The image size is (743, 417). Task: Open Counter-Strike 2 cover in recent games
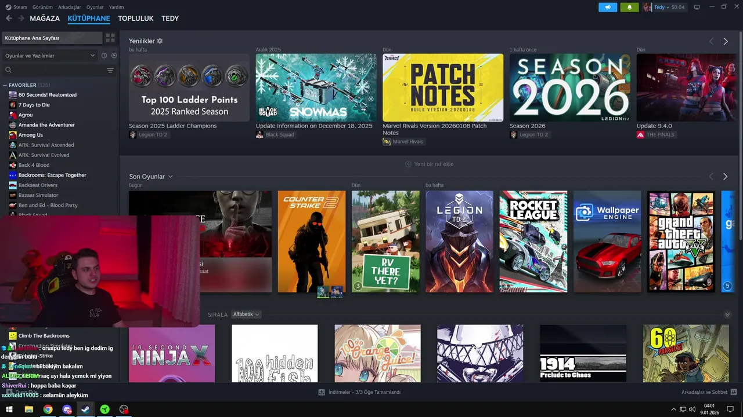click(x=311, y=242)
